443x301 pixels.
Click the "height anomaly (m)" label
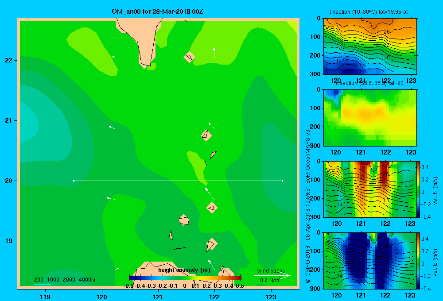(x=184, y=270)
